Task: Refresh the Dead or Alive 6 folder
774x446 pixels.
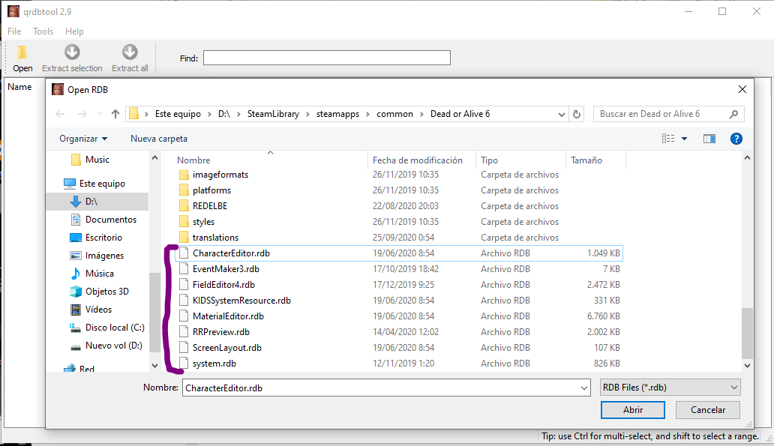Action: click(x=577, y=114)
